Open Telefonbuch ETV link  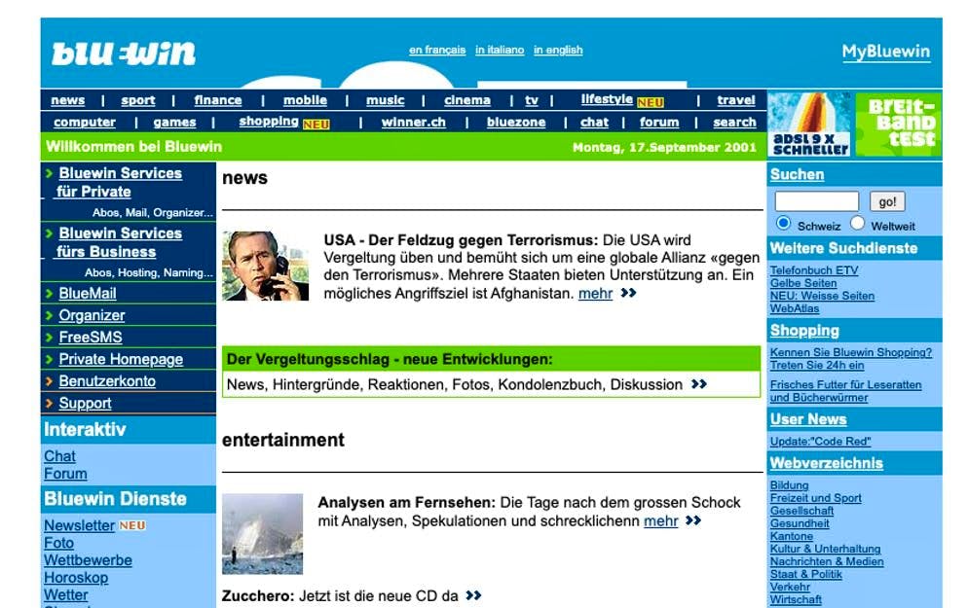tap(814, 270)
